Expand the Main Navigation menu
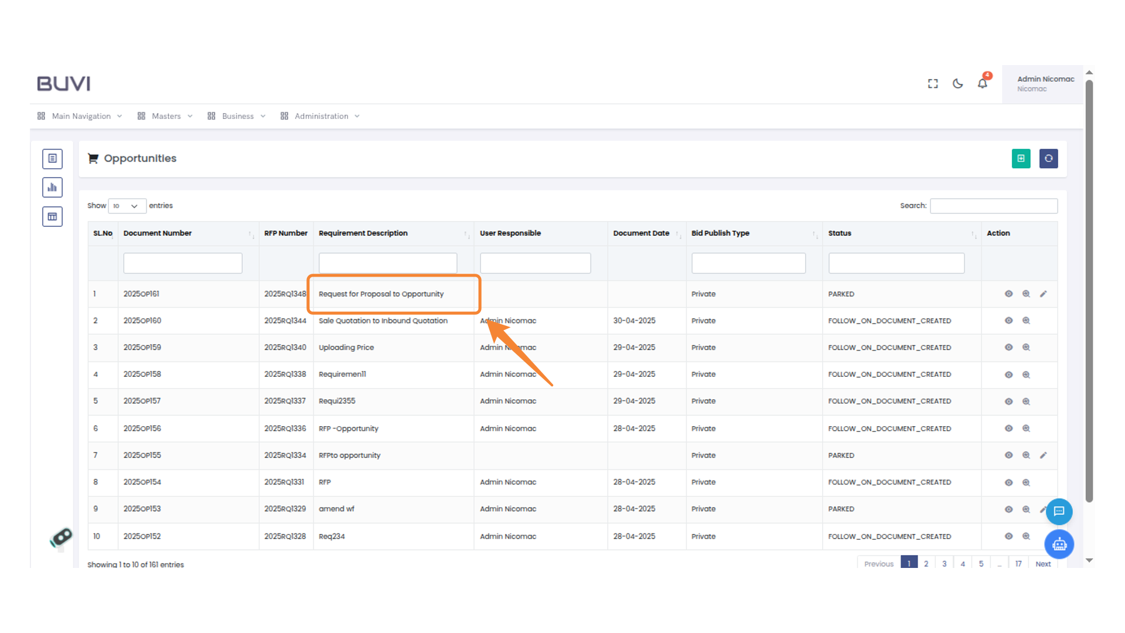1125x633 pixels. coord(80,116)
